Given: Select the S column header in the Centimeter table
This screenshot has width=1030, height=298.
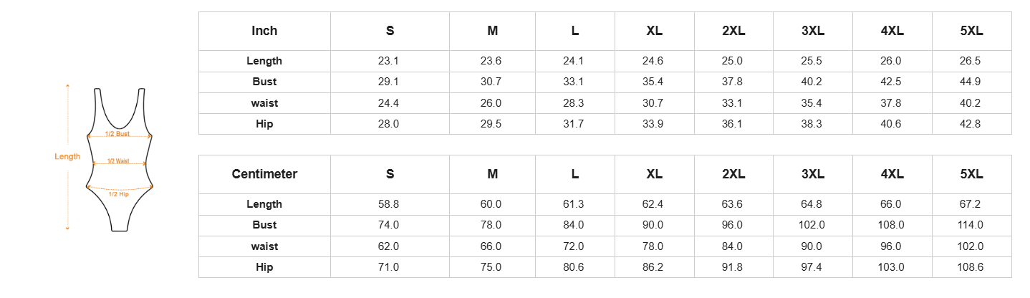Looking at the screenshot, I should [390, 174].
